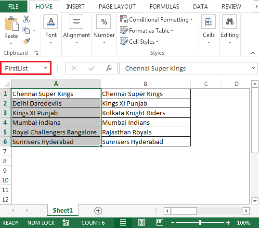The image size is (259, 228).
Task: Click the 100% zoom level
Action: point(244,223)
